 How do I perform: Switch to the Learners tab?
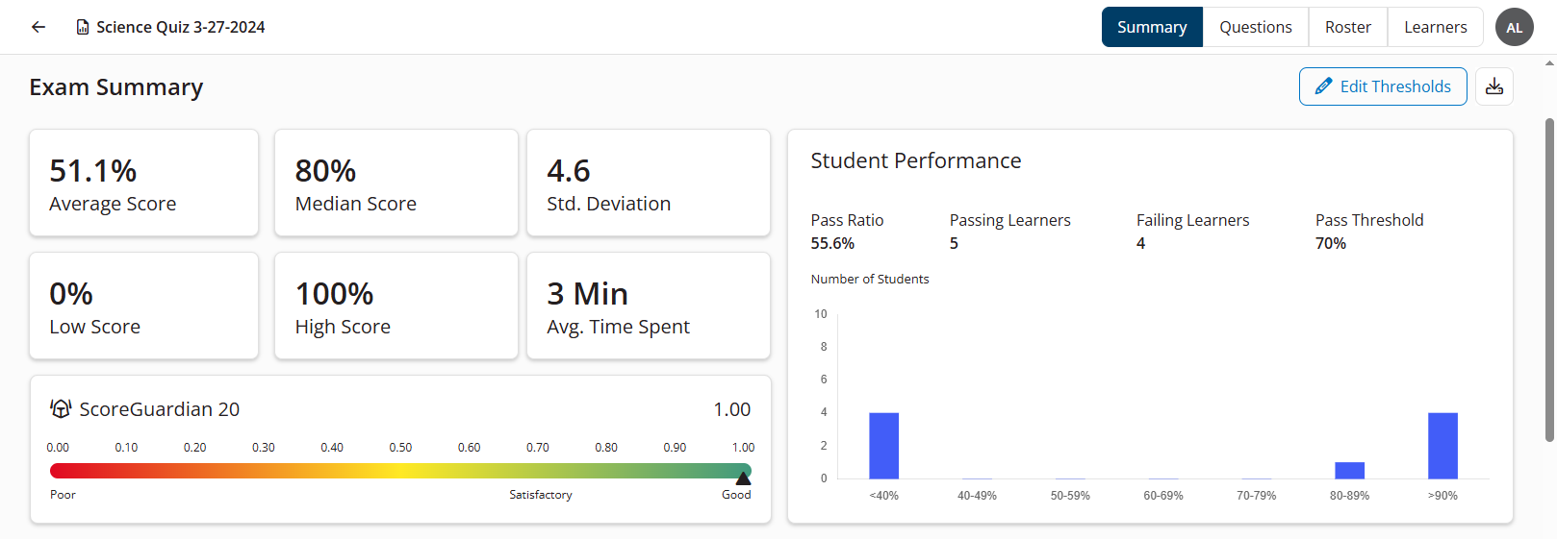coord(1436,27)
